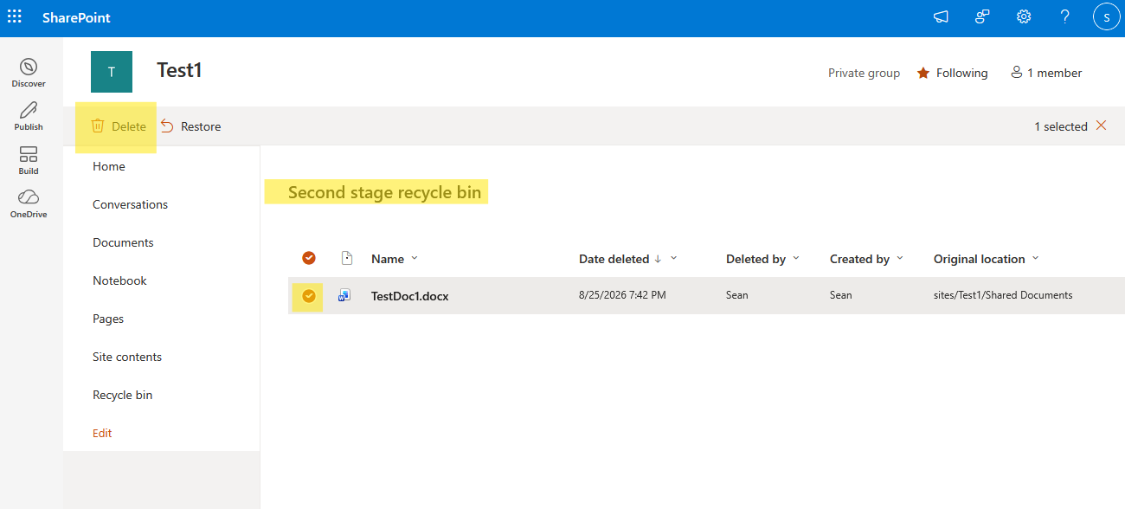Image resolution: width=1125 pixels, height=509 pixels.
Task: Open the Deleted by column dropdown
Action: [x=795, y=258]
